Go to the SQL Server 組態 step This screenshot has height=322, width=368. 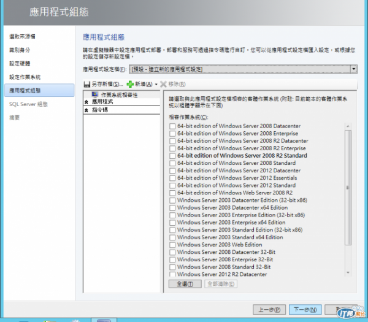click(x=28, y=104)
